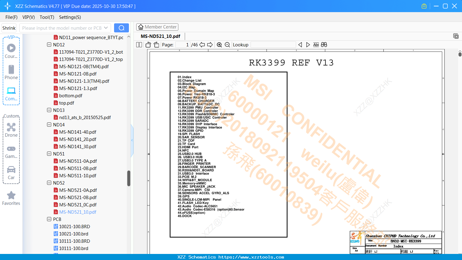Zoom out of the schematic
The image size is (462, 260).
pyautogui.click(x=227, y=45)
